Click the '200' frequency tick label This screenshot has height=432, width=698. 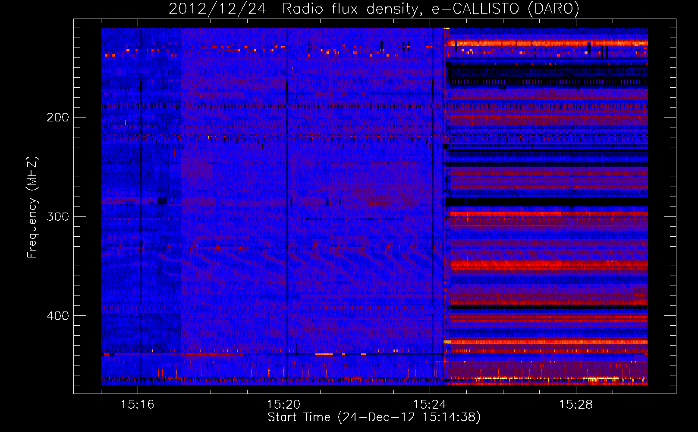(57, 118)
